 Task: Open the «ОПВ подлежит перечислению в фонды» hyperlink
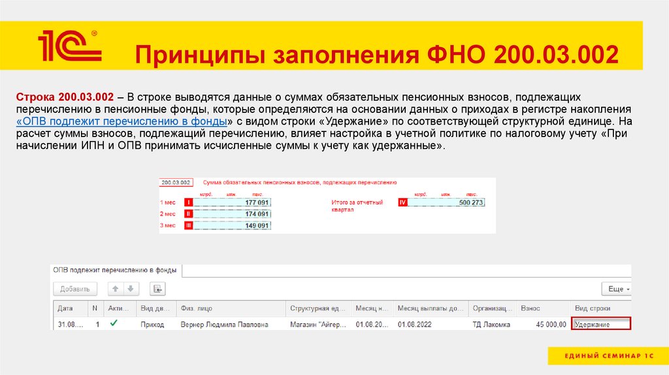click(x=122, y=122)
